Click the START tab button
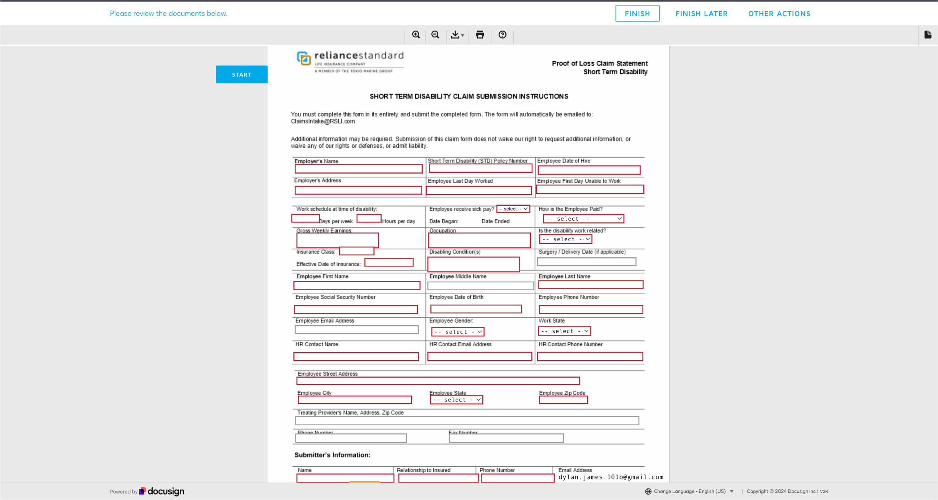 242,74
